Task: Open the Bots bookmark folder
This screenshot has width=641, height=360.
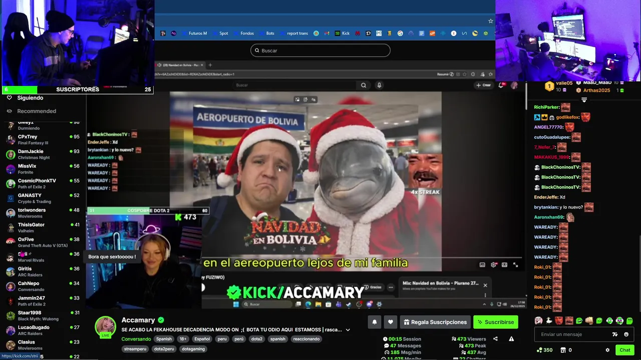Action: click(267, 33)
